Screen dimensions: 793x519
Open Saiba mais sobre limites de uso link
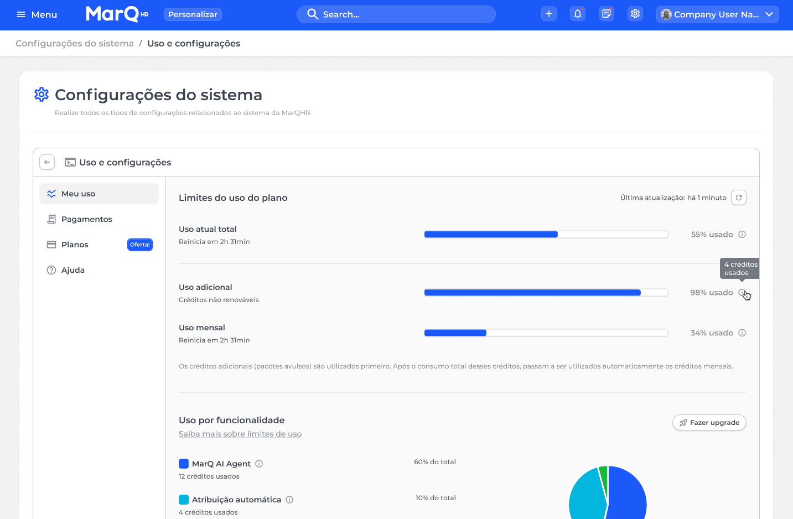point(240,434)
